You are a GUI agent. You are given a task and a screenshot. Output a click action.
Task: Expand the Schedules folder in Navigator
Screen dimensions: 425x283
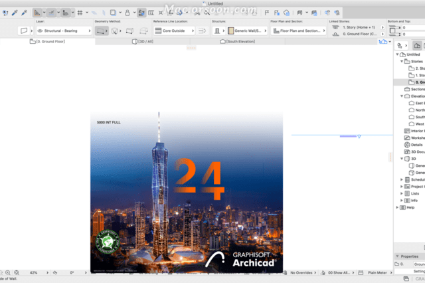pyautogui.click(x=402, y=179)
